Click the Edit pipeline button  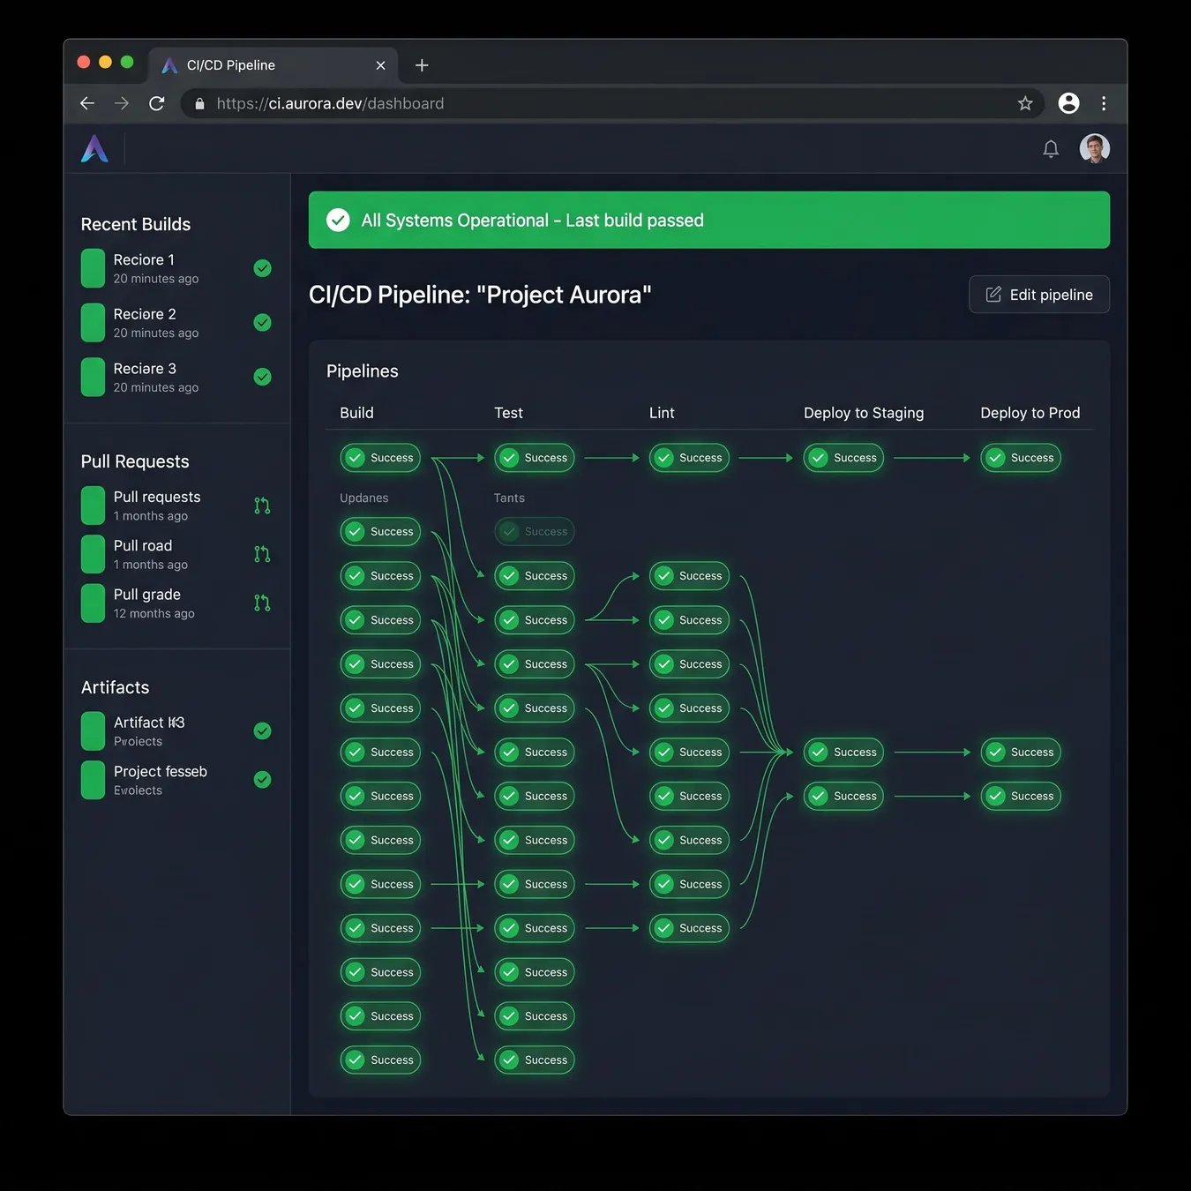1039,295
